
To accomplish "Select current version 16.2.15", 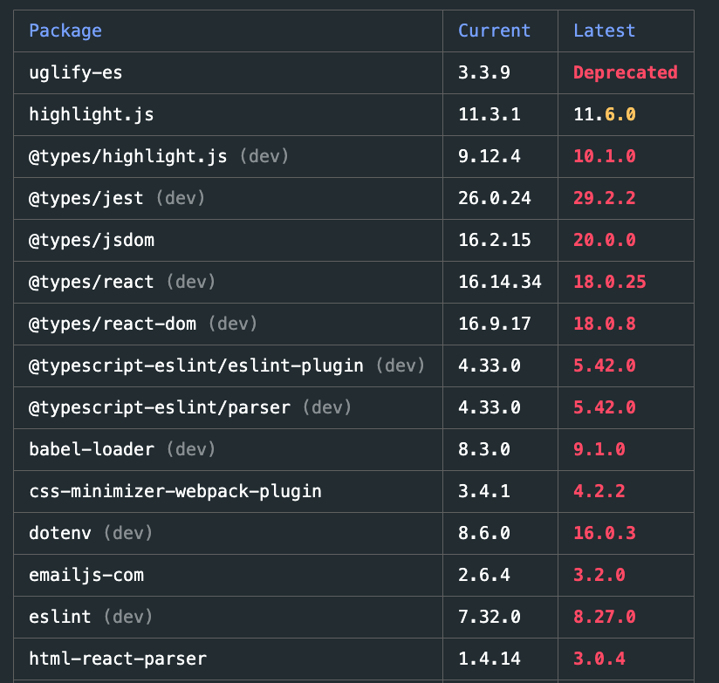I will pos(494,240).
